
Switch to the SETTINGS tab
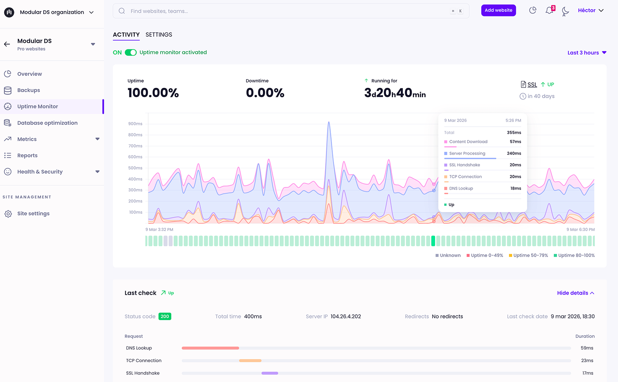(x=159, y=35)
